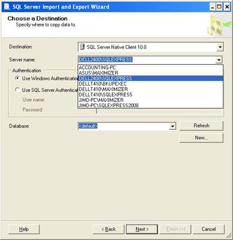Choose ACCOUNTING-PC from server list

pos(150,68)
